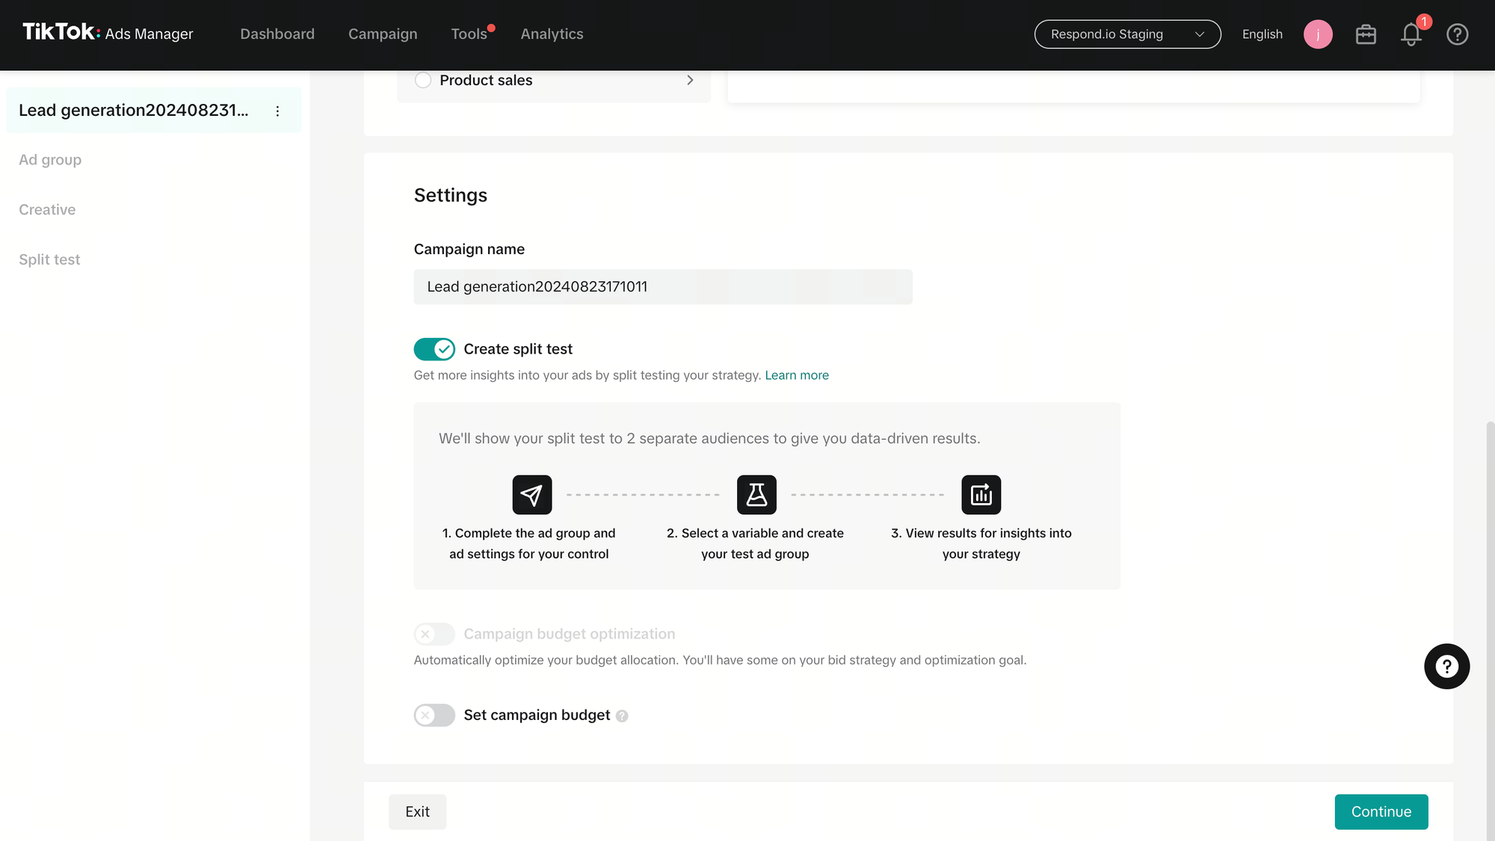Open the Respond.io Staging account dropdown
The width and height of the screenshot is (1495, 841).
click(x=1127, y=34)
